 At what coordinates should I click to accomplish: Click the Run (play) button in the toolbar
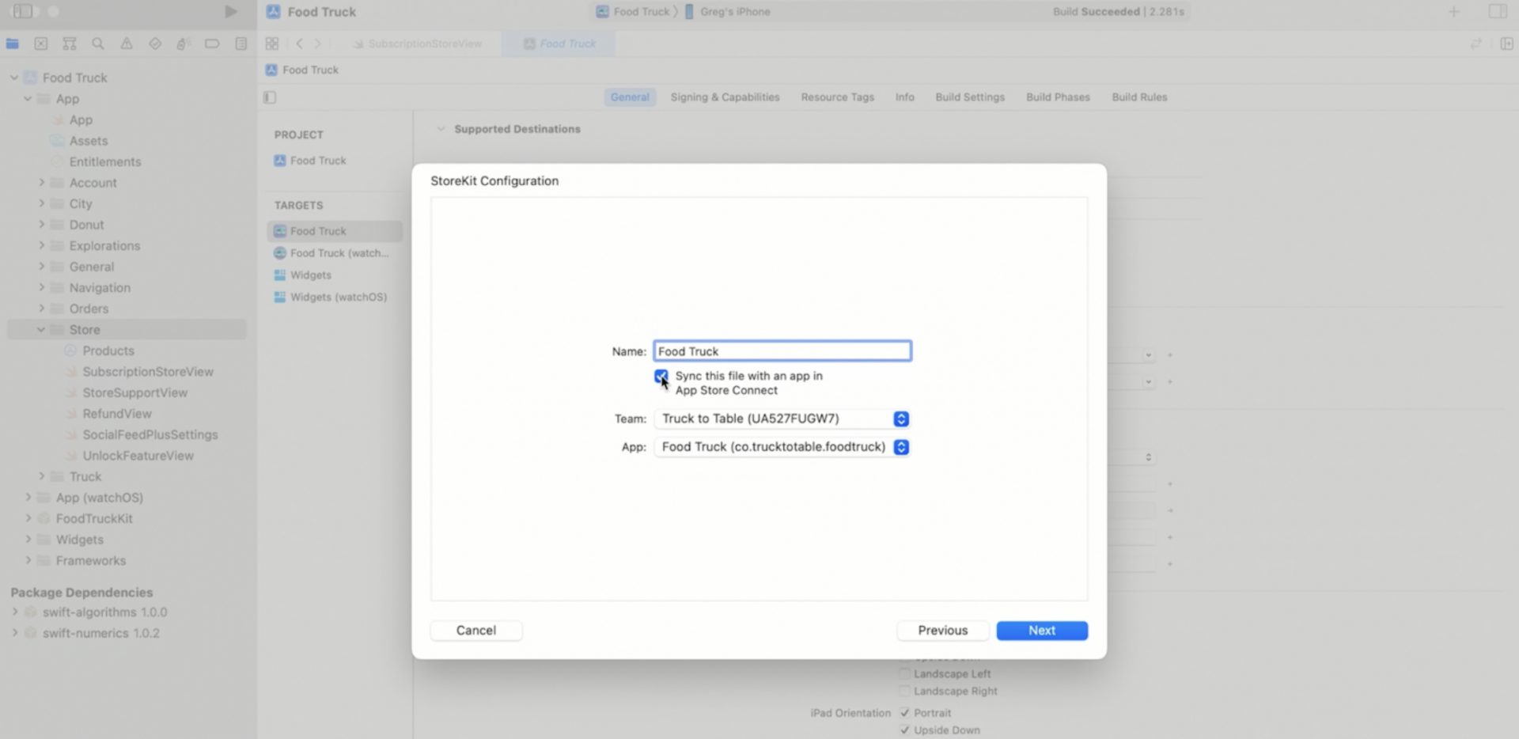[230, 11]
